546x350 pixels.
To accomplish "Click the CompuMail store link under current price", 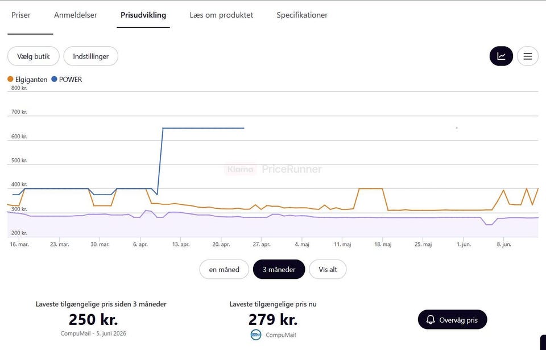I will coord(280,335).
